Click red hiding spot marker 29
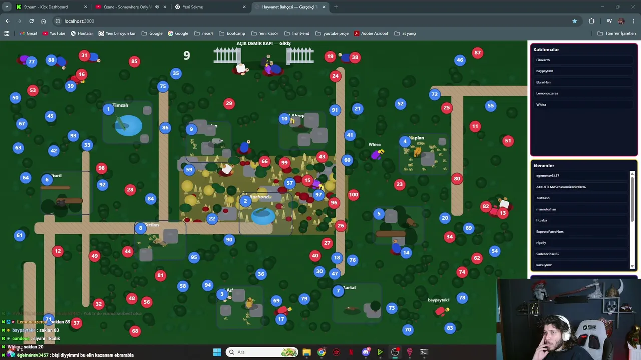This screenshot has width=641, height=360. click(x=229, y=103)
